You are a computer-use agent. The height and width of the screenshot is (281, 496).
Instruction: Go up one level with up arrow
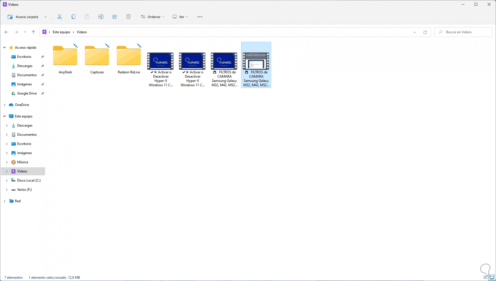[33, 32]
